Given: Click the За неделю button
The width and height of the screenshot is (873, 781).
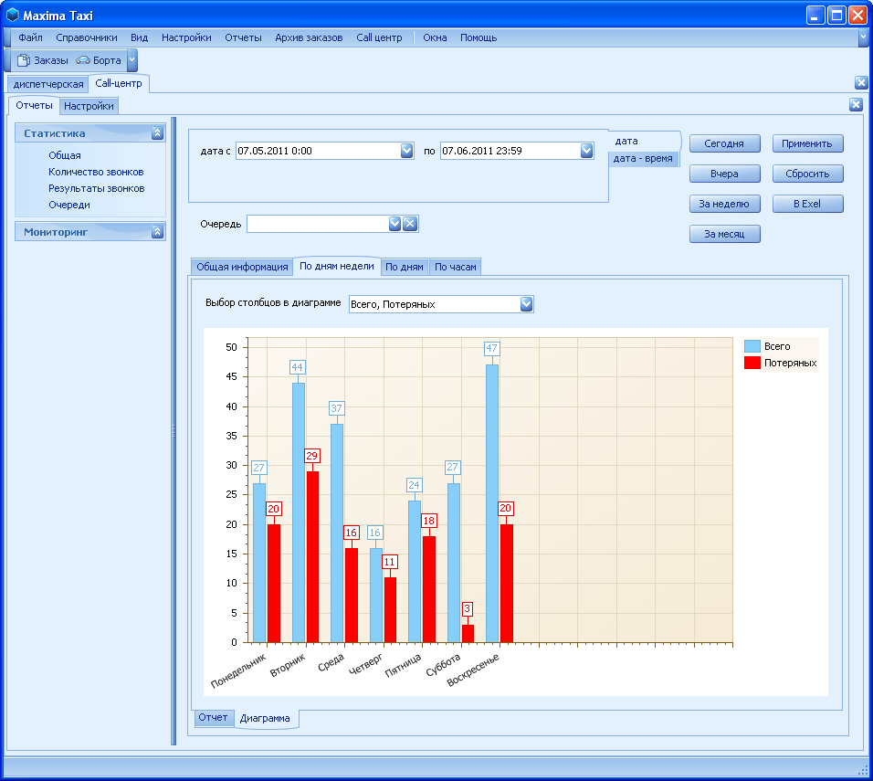Looking at the screenshot, I should pyautogui.click(x=724, y=204).
